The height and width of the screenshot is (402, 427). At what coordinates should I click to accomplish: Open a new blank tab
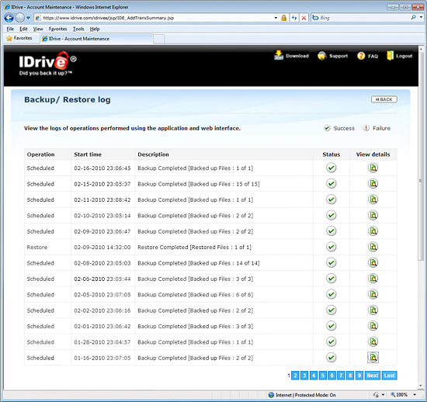point(158,39)
